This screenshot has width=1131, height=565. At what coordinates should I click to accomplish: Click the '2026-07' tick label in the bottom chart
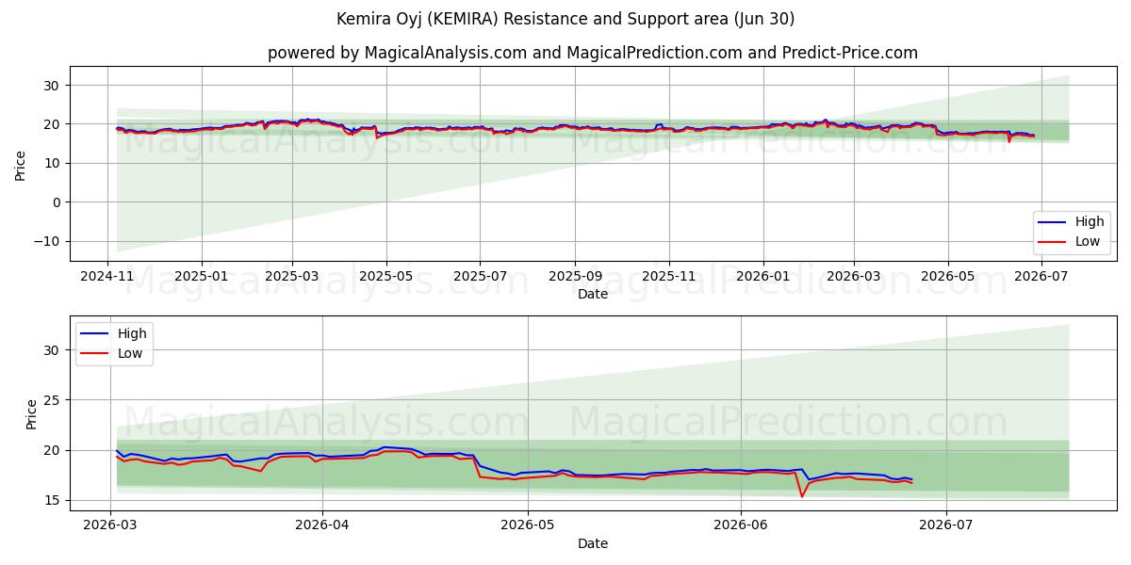946,525
